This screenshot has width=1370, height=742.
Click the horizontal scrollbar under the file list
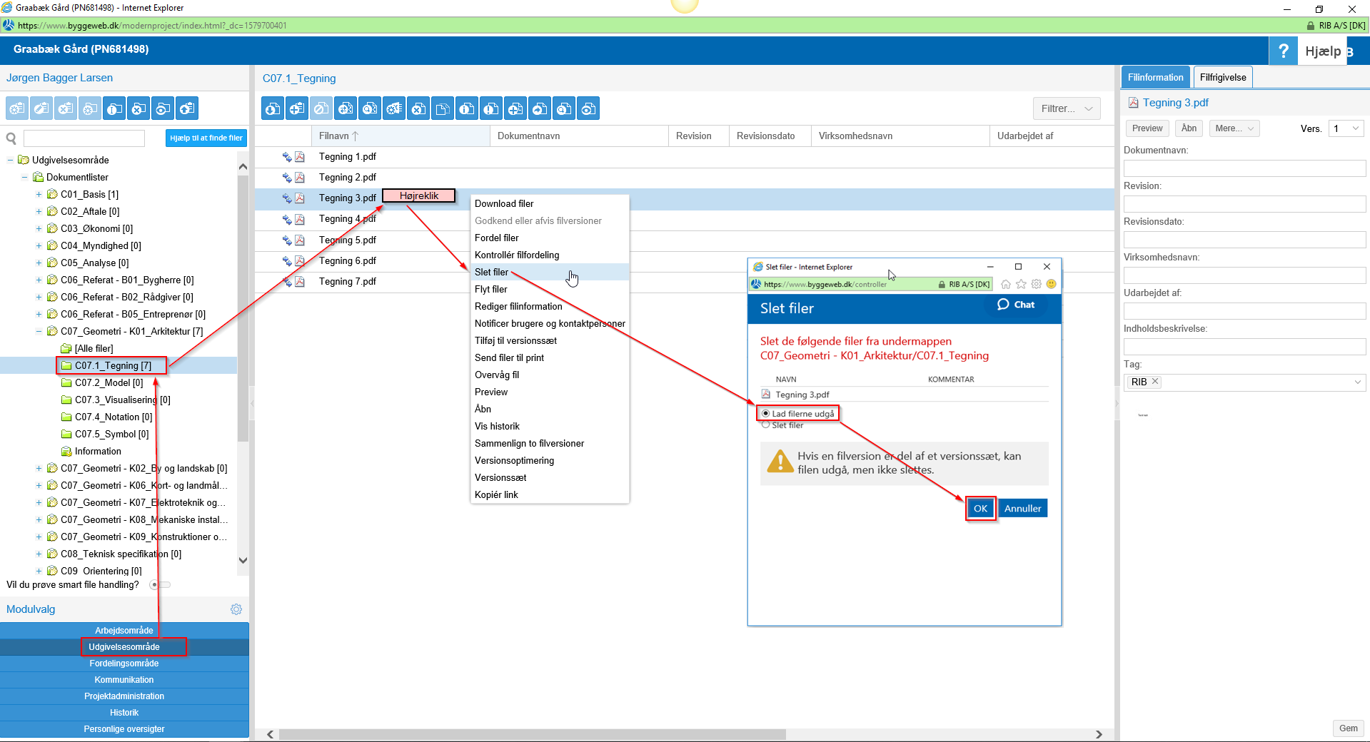[532, 734]
